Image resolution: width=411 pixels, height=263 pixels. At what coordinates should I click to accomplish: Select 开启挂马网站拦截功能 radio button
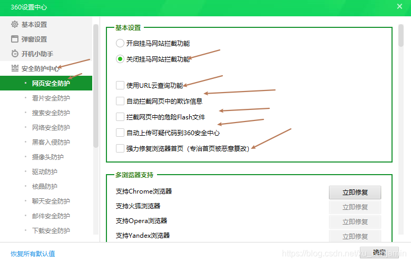point(120,43)
